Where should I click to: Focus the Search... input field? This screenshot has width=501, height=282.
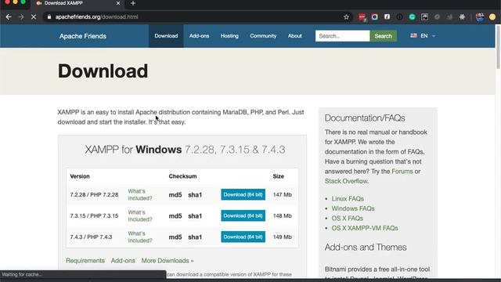click(x=343, y=36)
